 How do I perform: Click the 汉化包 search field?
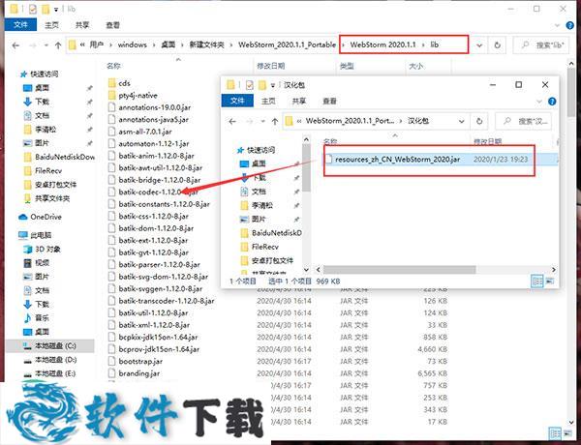pos(523,121)
